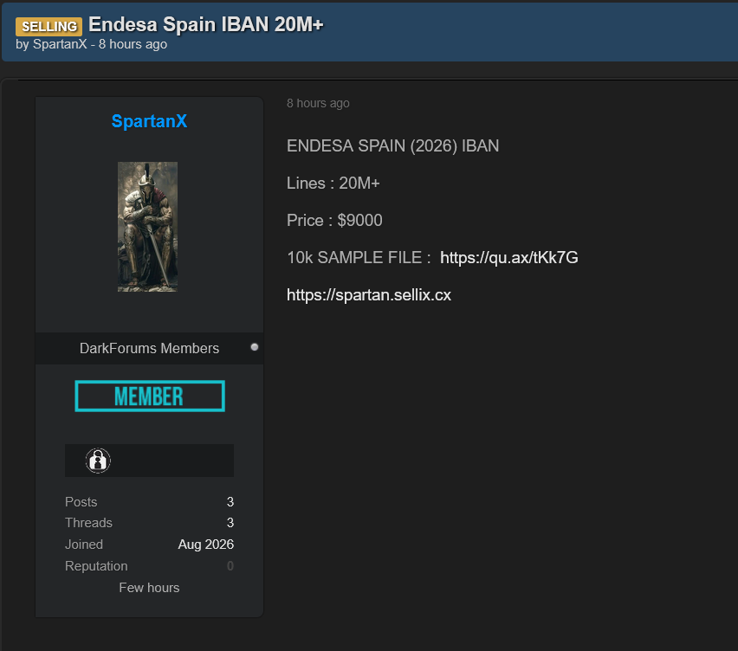Open the qu.ax sample file link
Image resolution: width=738 pixels, height=651 pixels.
click(x=508, y=258)
